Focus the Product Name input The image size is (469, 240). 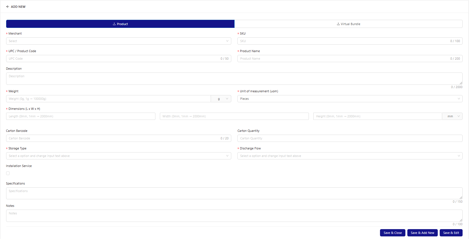tap(350, 59)
